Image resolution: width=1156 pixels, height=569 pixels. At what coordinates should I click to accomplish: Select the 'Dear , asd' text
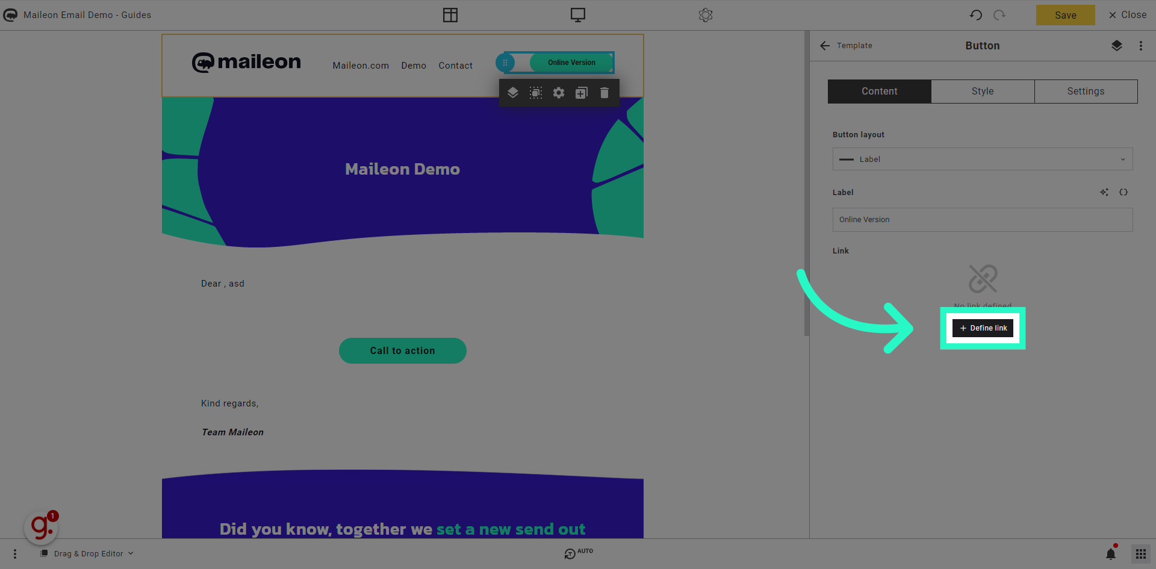point(223,284)
